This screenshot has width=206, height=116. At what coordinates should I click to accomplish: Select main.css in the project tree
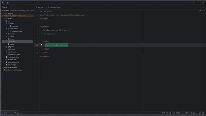(15, 26)
